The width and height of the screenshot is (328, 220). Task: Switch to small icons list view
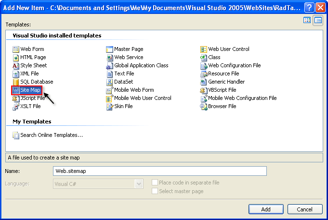click(318, 20)
